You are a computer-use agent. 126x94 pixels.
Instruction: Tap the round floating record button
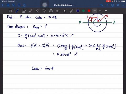[45, 5]
